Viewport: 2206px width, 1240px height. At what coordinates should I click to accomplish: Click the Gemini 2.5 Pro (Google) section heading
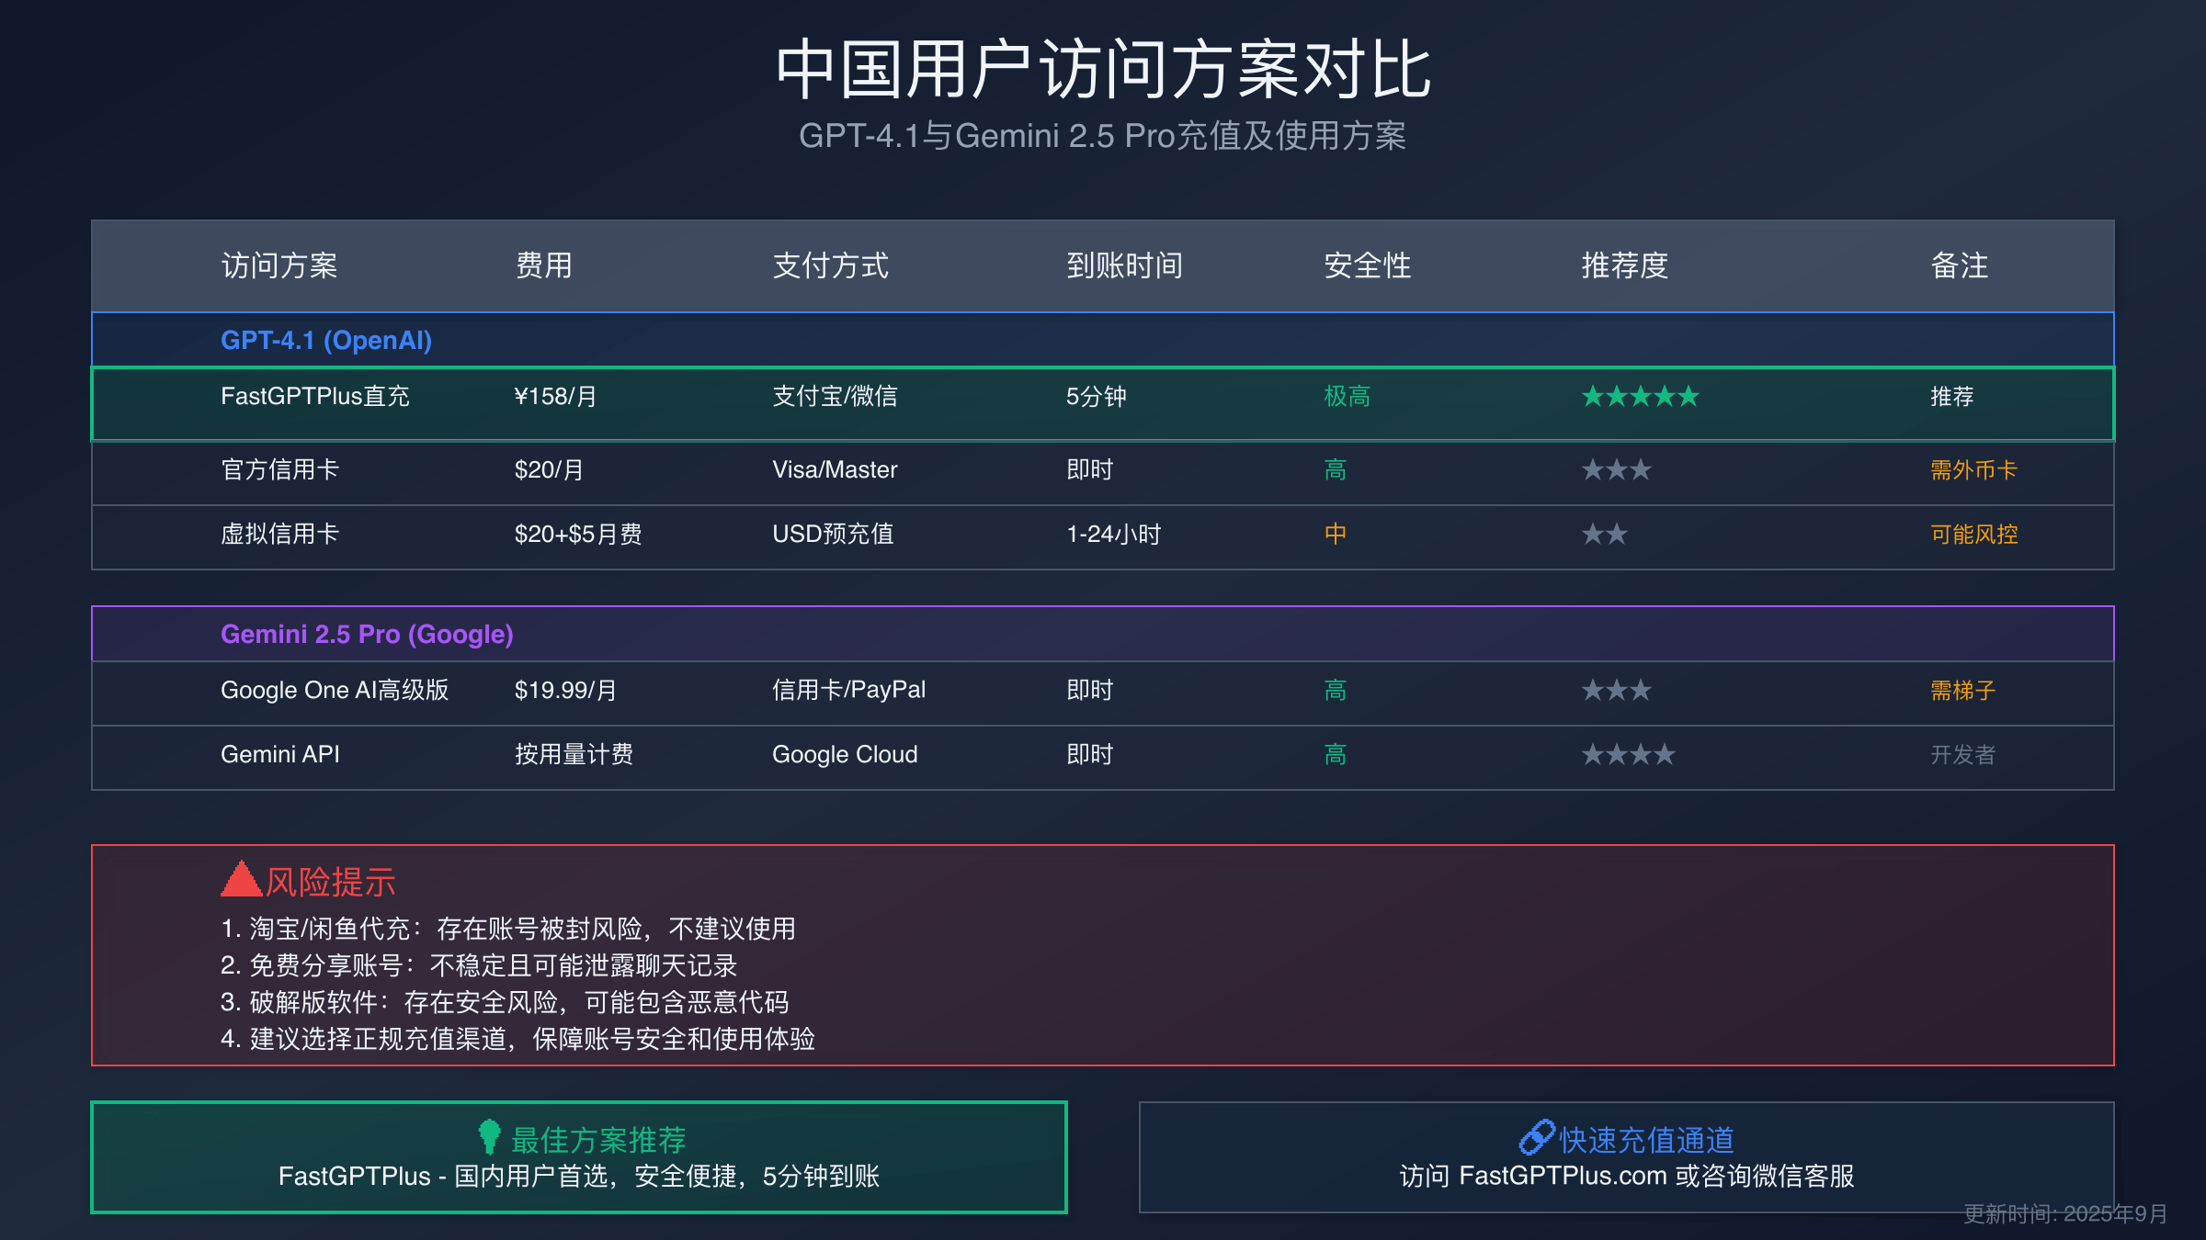pyautogui.click(x=367, y=635)
